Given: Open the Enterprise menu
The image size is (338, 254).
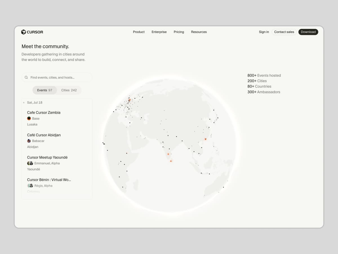Looking at the screenshot, I should coord(159,32).
